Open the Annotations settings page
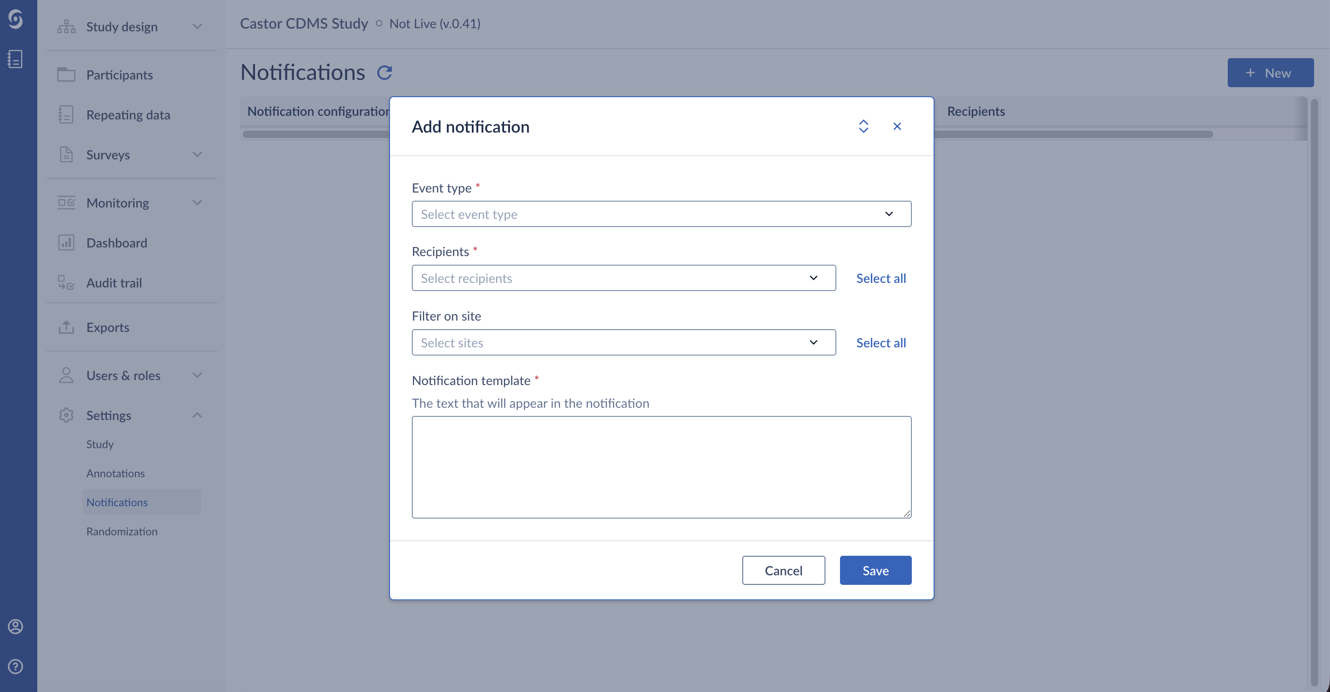 [x=115, y=473]
